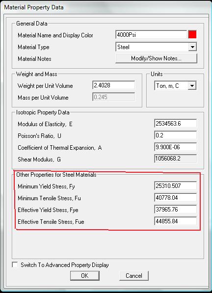Image resolution: width=212 pixels, height=293 pixels.
Task: Open the Material Type dropdown arrow
Action: tap(192, 47)
